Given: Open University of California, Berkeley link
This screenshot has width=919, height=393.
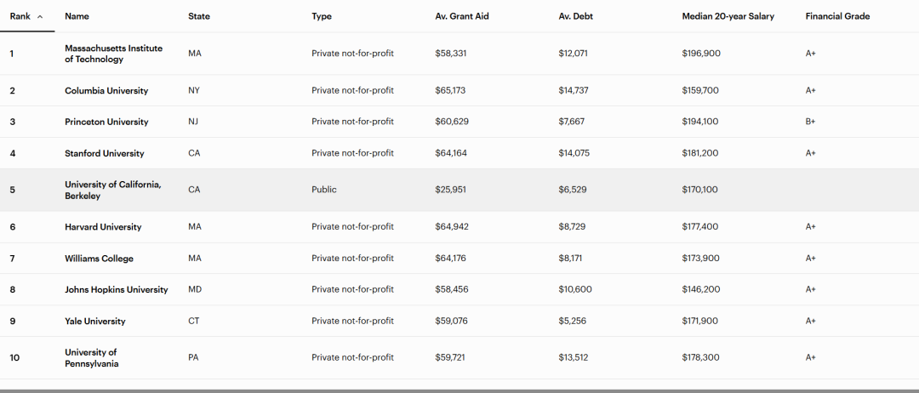Looking at the screenshot, I should coord(112,191).
